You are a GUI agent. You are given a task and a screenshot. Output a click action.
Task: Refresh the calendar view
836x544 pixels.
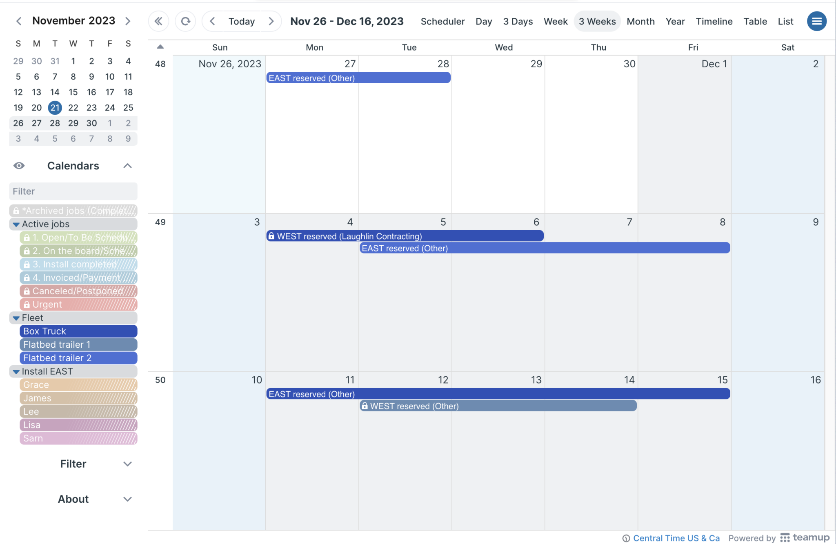point(185,21)
